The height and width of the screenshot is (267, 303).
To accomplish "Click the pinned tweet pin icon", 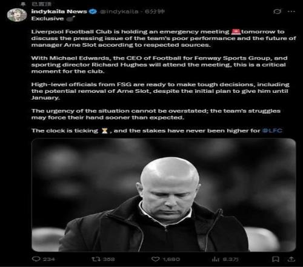I will 24,4.
